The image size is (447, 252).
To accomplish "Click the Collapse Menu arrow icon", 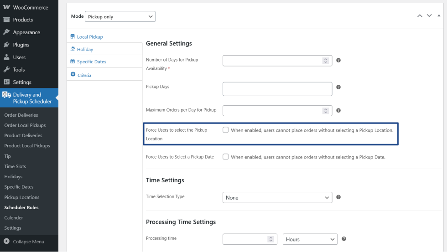I will tap(6, 242).
